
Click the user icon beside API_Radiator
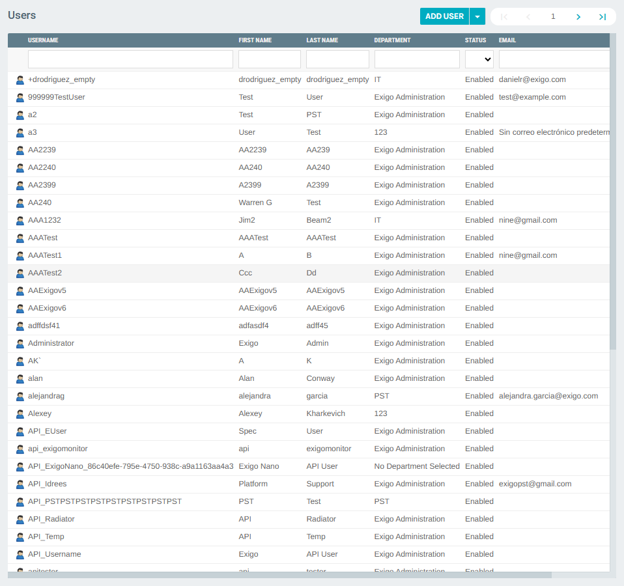[19, 519]
